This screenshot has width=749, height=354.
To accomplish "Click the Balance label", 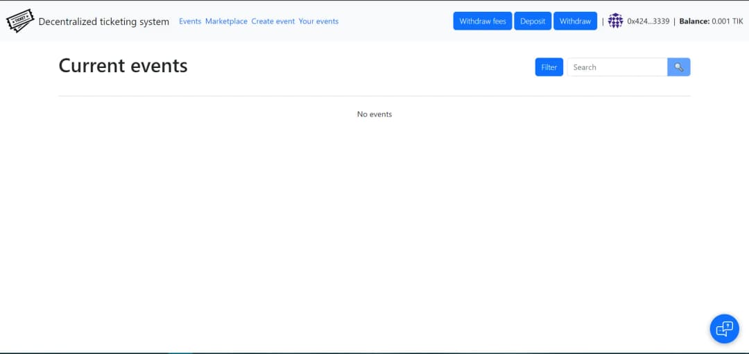I will (x=694, y=21).
